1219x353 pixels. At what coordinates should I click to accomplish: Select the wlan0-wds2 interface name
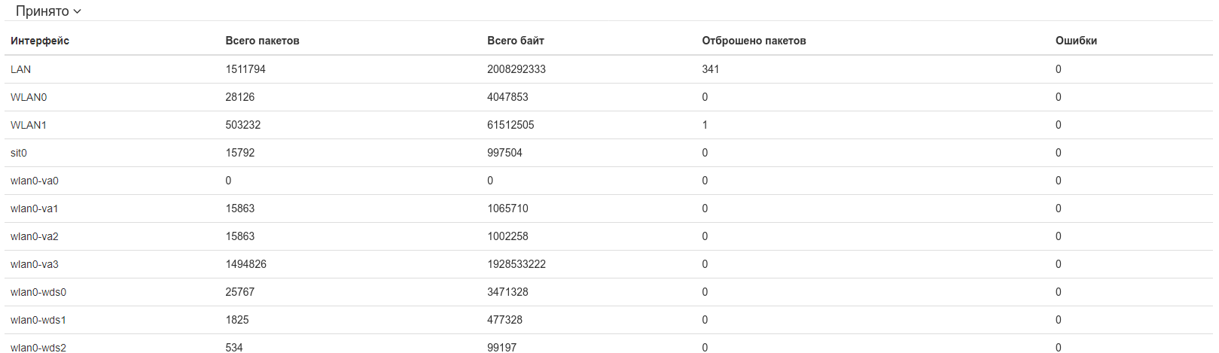pyautogui.click(x=38, y=347)
